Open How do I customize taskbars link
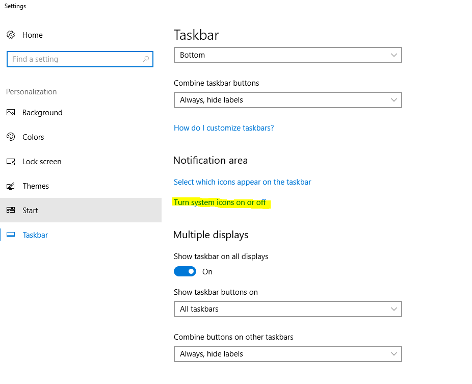Image resolution: width=472 pixels, height=384 pixels. pos(223,127)
